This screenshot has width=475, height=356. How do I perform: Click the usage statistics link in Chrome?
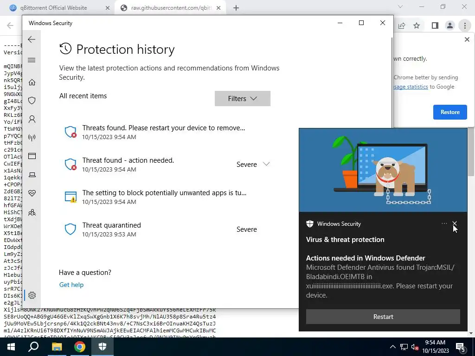[x=411, y=87]
